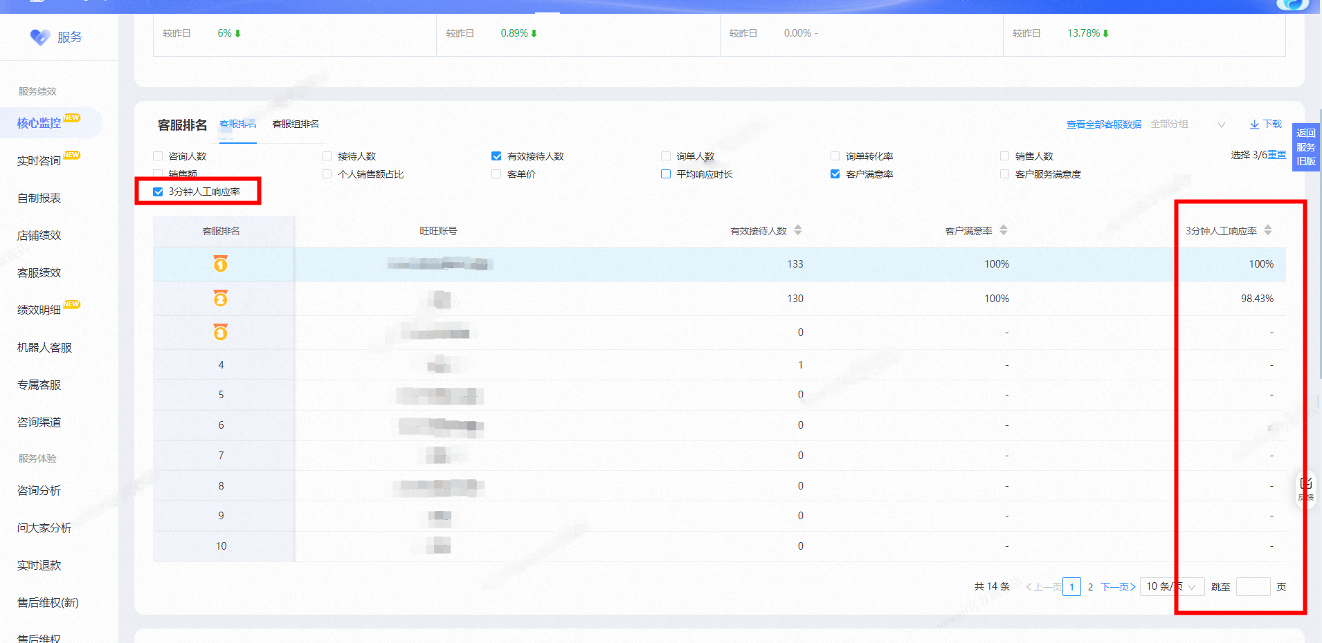The height and width of the screenshot is (643, 1322).
Task: Click the 跳至 page number input
Action: click(x=1253, y=587)
